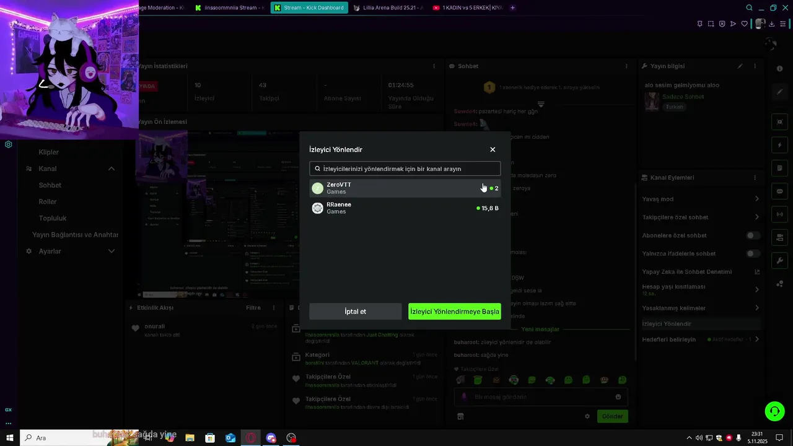793x446 pixels.
Task: Collapse the Kanal section in sidebar
Action: 112,168
